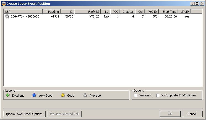Enable the Seamless checkbox
This screenshot has width=206, height=120.
[x=136, y=96]
